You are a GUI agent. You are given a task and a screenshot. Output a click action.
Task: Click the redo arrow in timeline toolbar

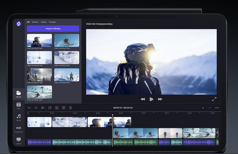tap(36, 108)
